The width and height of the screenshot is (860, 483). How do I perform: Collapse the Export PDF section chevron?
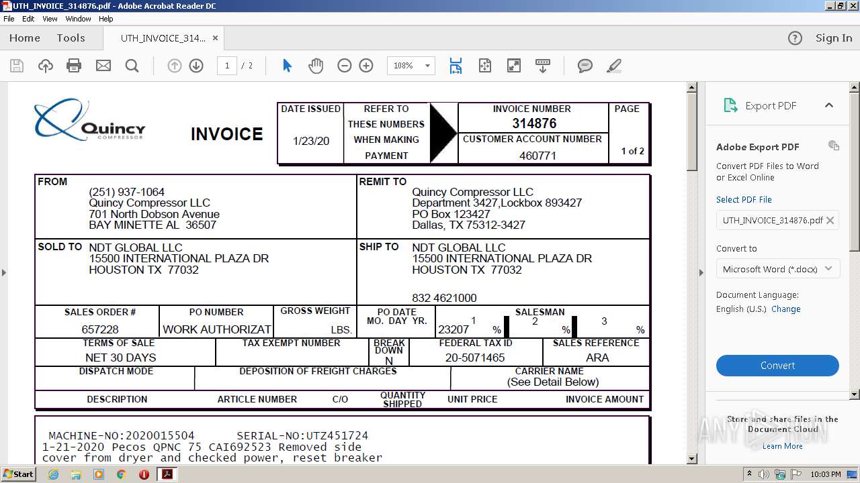(x=829, y=105)
